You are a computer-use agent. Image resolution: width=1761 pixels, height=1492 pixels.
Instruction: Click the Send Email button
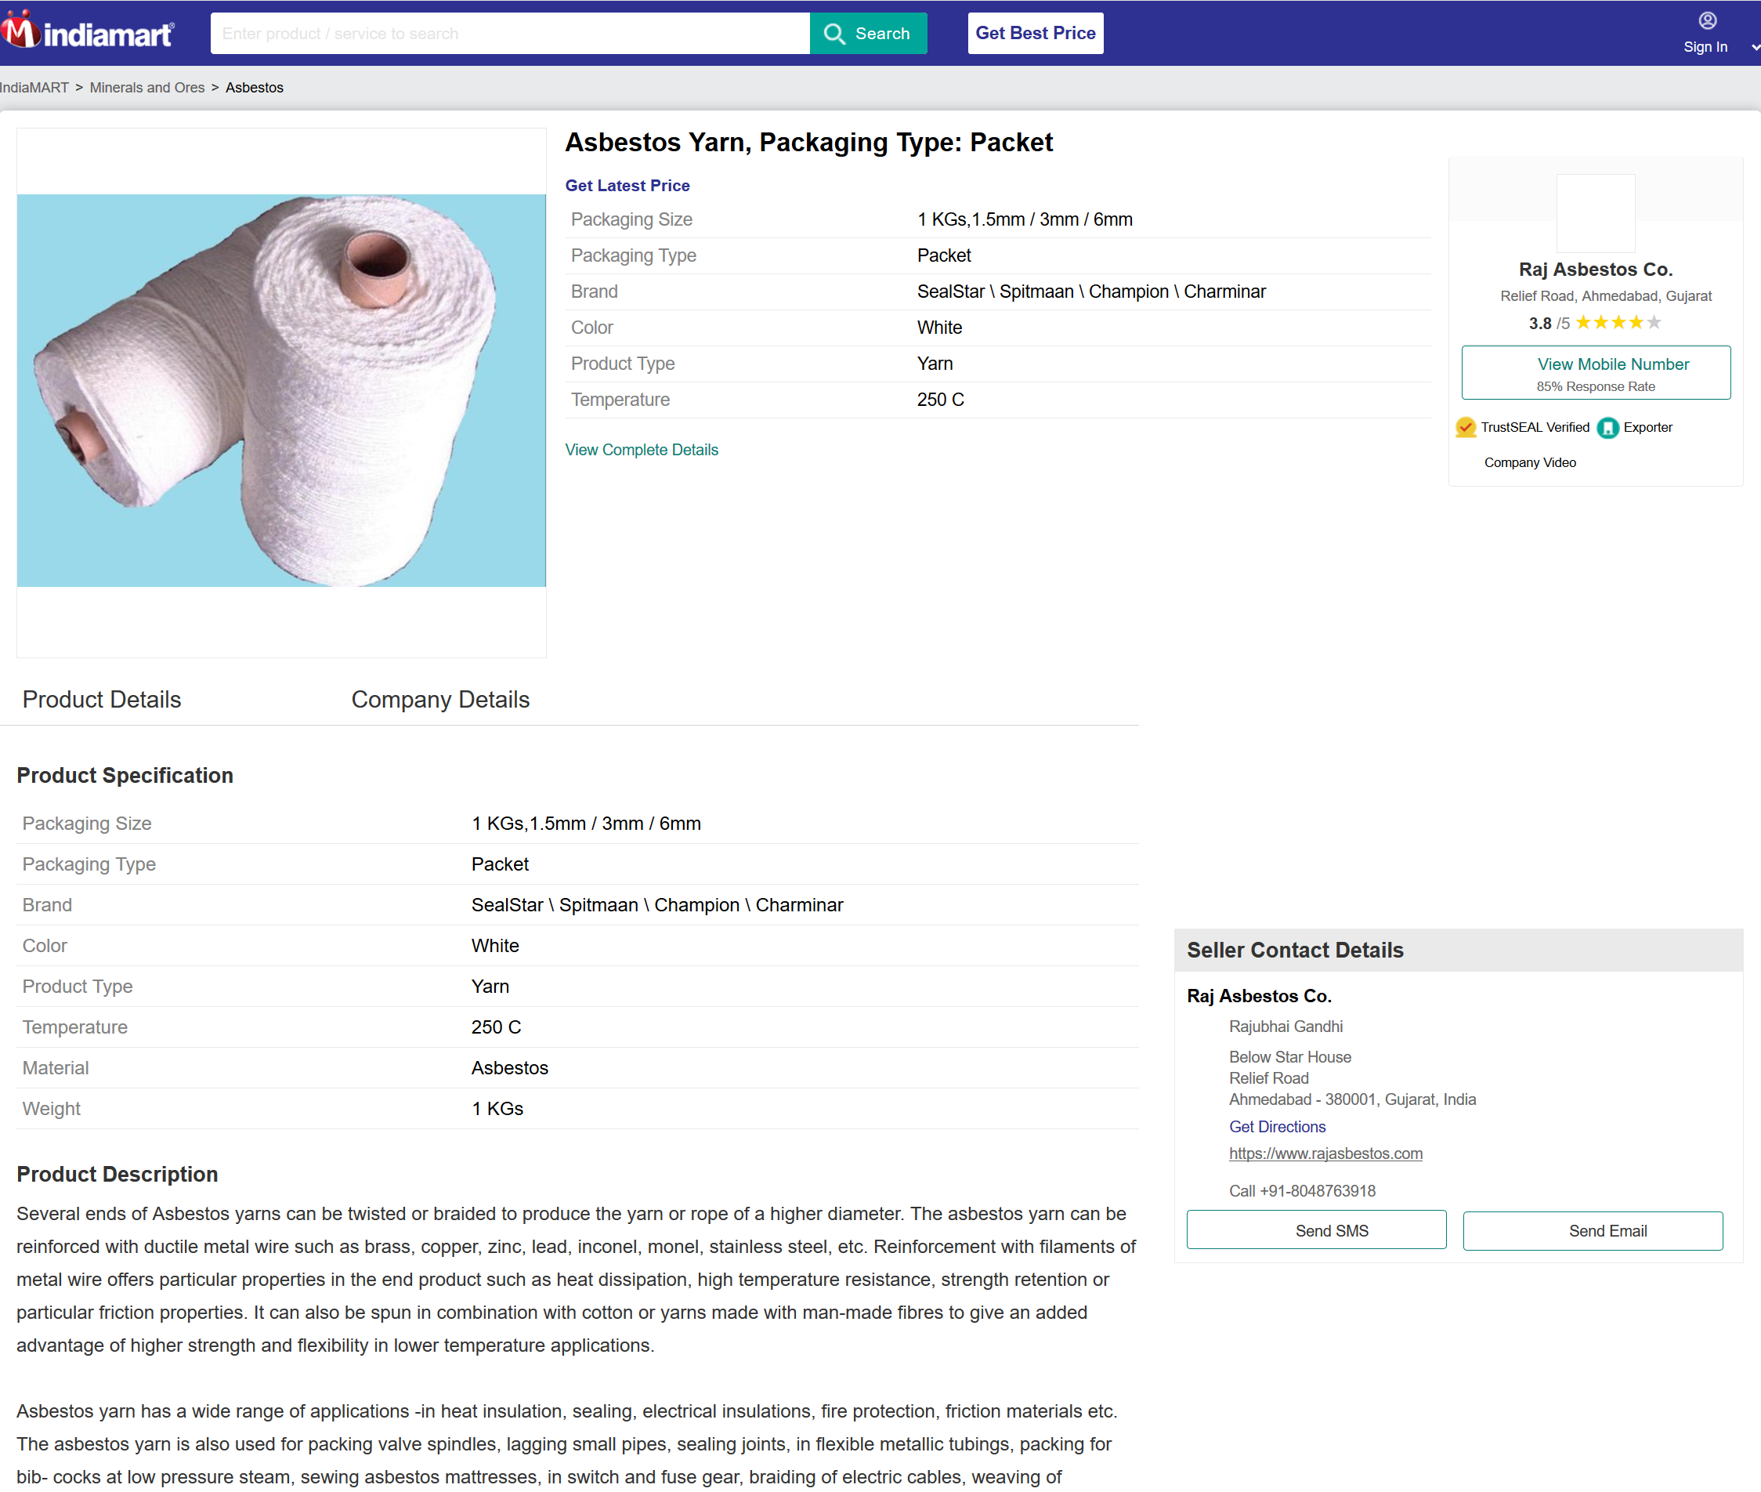(x=1592, y=1230)
